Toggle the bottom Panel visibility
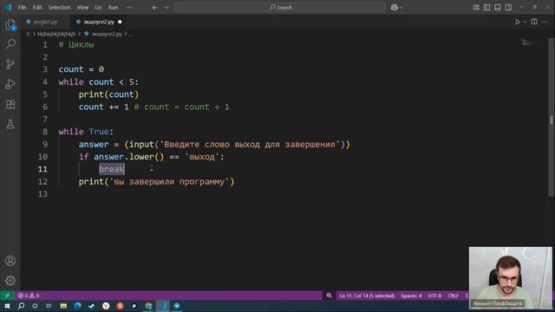Viewport: 555px width, 312px height. [x=497, y=8]
